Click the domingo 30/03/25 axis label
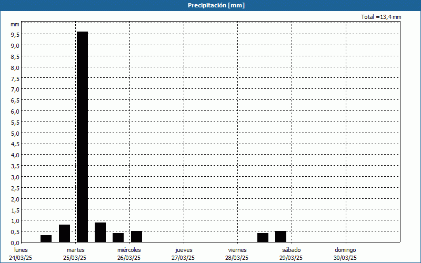This screenshot has height=263, width=421. pos(345,254)
